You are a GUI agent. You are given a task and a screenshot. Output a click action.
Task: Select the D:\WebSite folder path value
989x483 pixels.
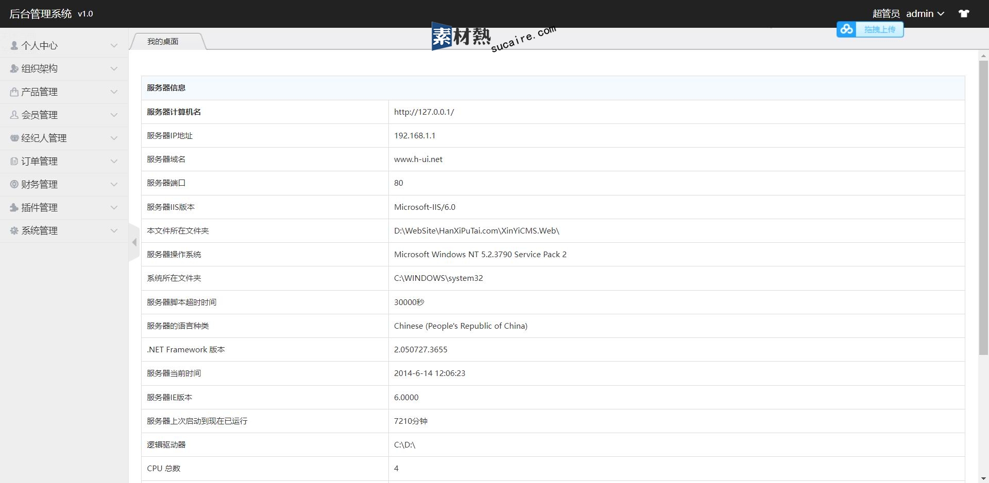(x=476, y=231)
